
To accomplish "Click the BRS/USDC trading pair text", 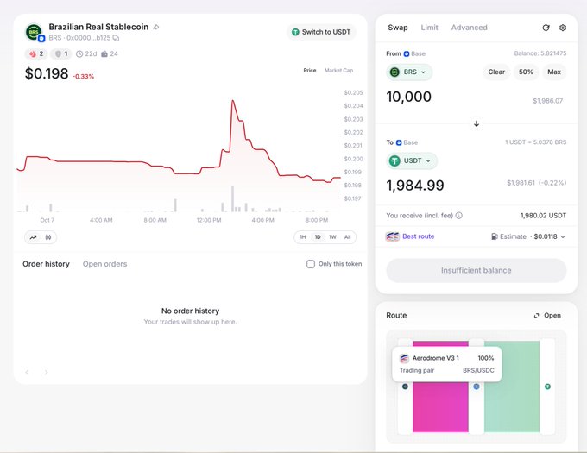I will pos(478,370).
